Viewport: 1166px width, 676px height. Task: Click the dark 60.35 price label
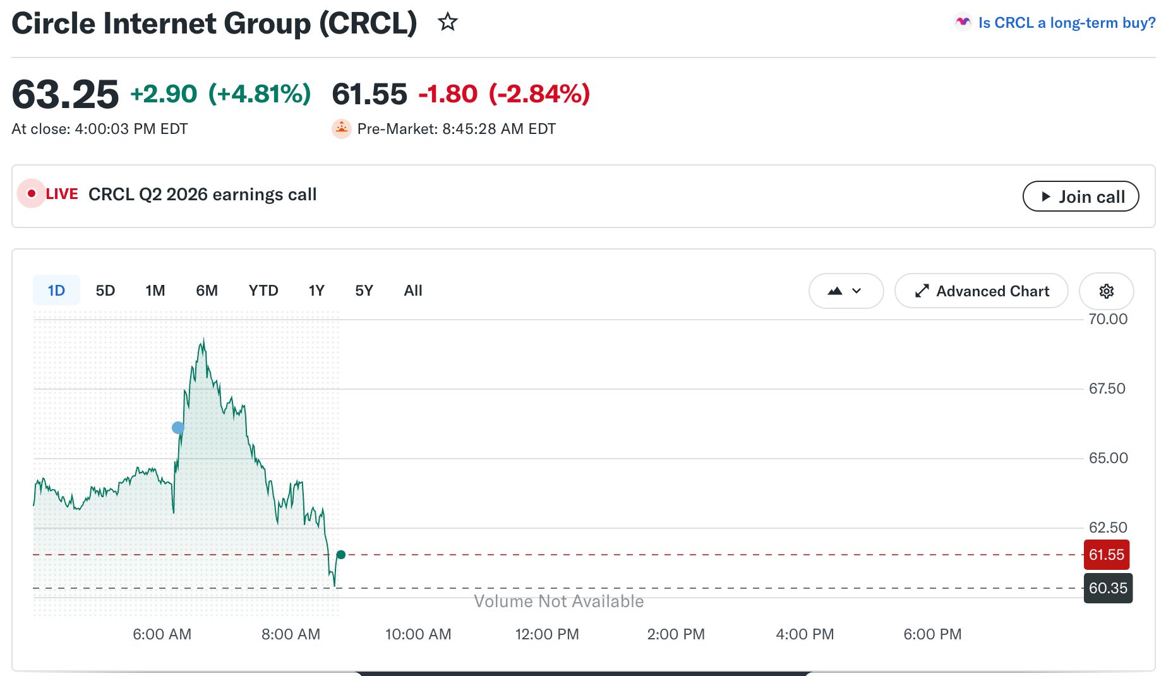pyautogui.click(x=1108, y=588)
